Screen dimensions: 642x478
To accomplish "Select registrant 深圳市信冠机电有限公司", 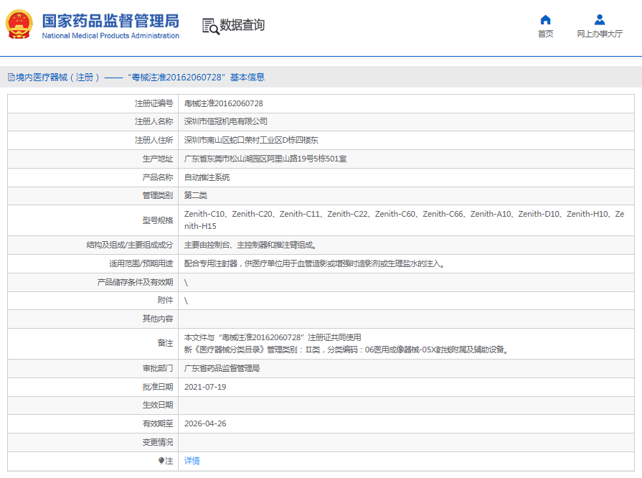I will coord(225,121).
